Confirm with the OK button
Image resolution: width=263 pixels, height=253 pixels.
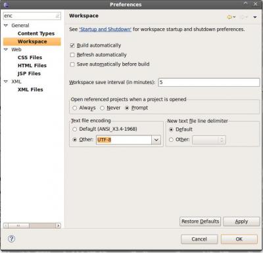click(x=239, y=239)
